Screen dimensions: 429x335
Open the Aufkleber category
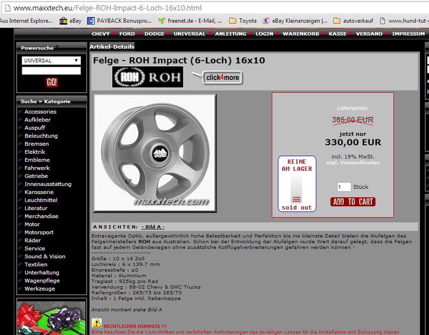(x=38, y=120)
